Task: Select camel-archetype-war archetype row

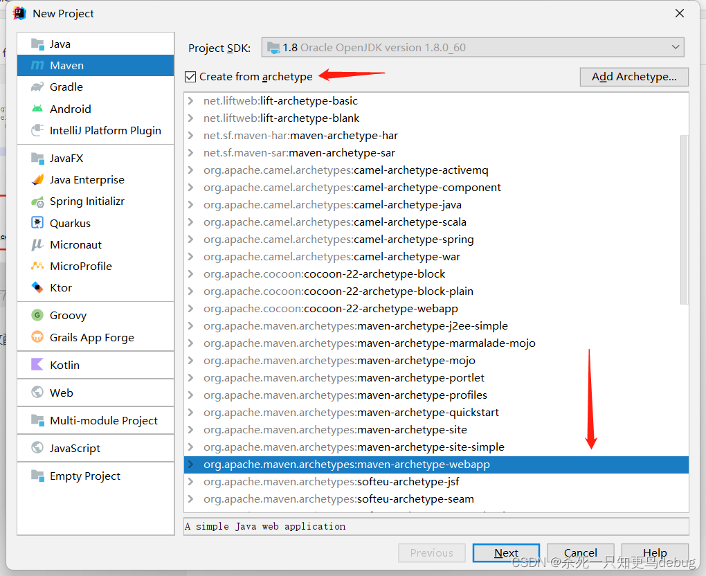Action: pos(436,257)
